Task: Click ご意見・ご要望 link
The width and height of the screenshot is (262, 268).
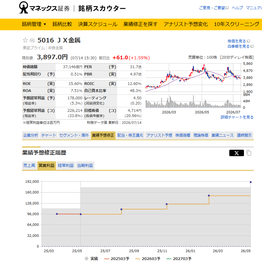Action: click(212, 8)
